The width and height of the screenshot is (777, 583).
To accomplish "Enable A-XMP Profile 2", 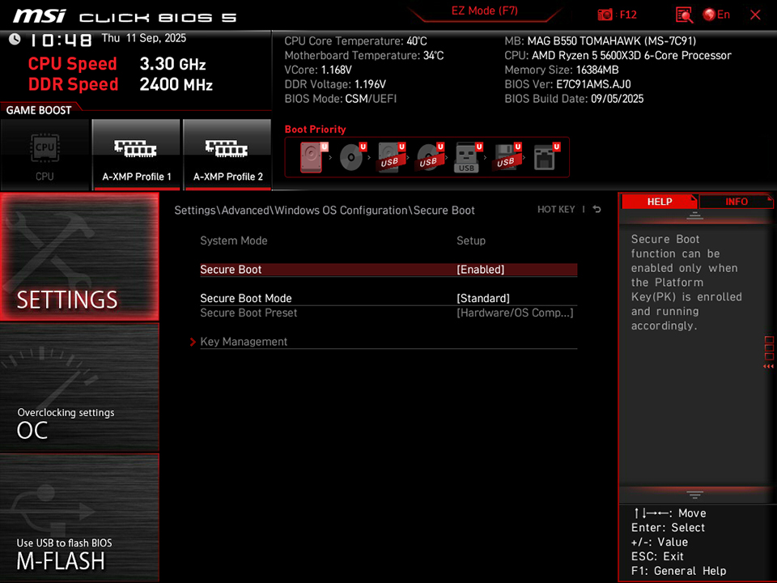I will [x=228, y=154].
